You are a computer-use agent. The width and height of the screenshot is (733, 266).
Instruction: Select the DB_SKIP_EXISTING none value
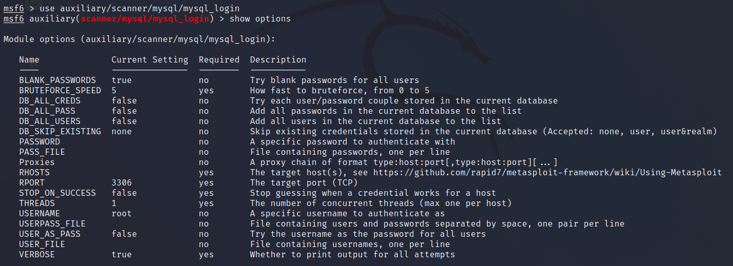122,132
